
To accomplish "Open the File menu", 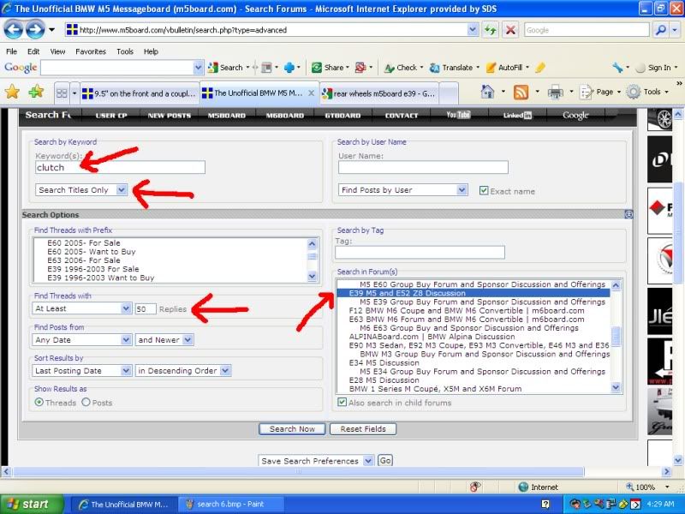I will [x=12, y=51].
